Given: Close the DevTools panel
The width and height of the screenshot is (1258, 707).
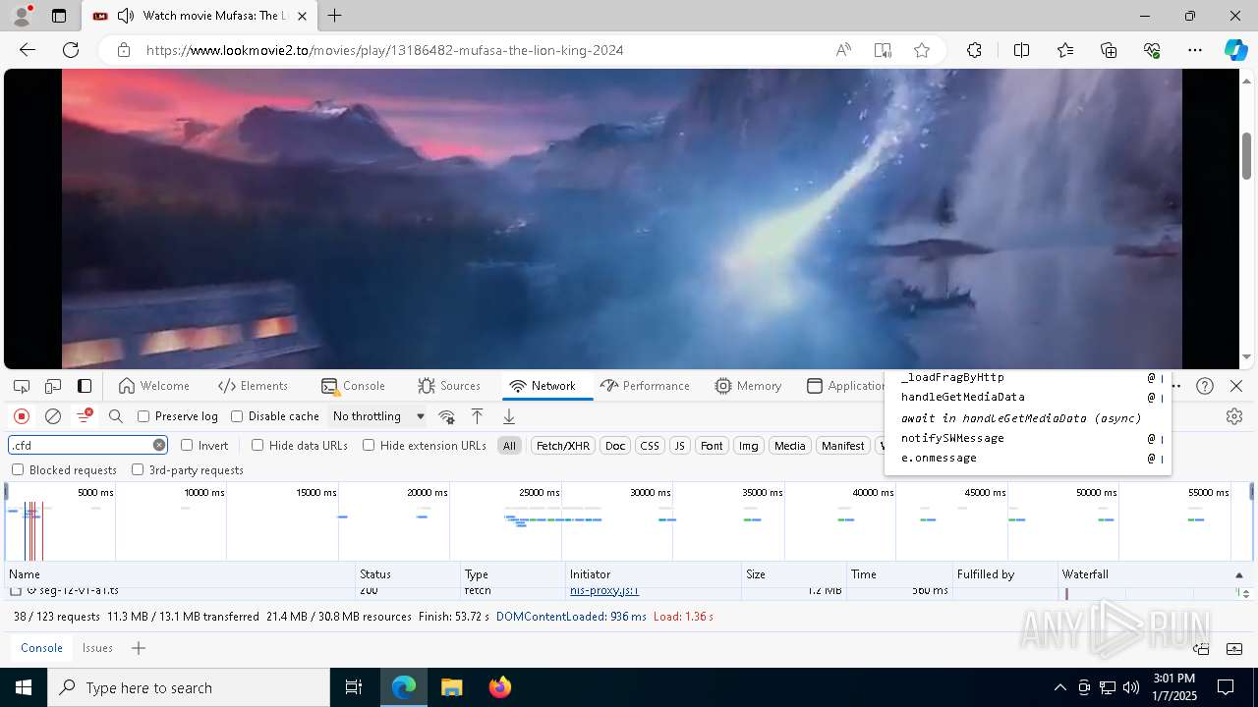Looking at the screenshot, I should 1236,386.
